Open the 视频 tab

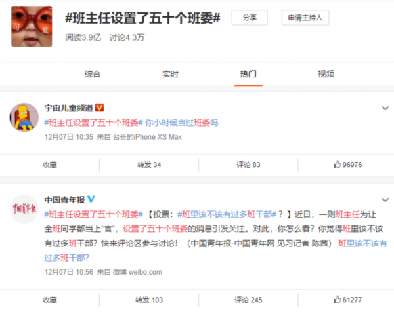point(326,74)
